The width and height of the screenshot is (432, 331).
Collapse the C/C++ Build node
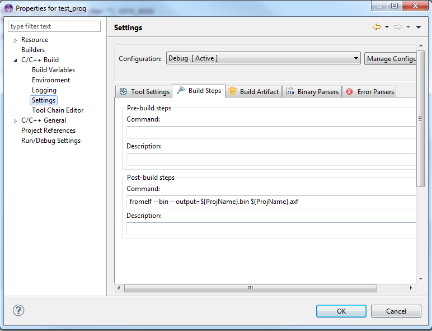point(16,60)
